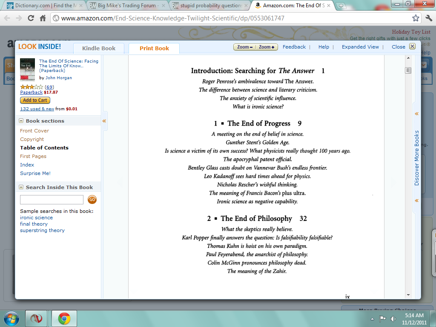
Task: Open the red taskbar application icon
Action: point(36,318)
